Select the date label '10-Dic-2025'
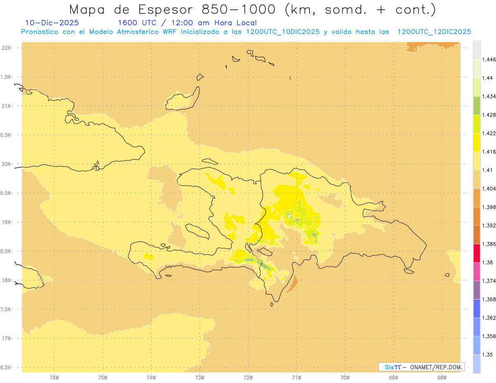 point(52,23)
